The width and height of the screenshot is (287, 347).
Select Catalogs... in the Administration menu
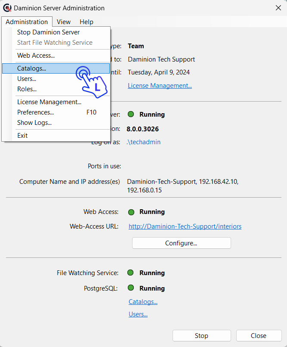(31, 68)
